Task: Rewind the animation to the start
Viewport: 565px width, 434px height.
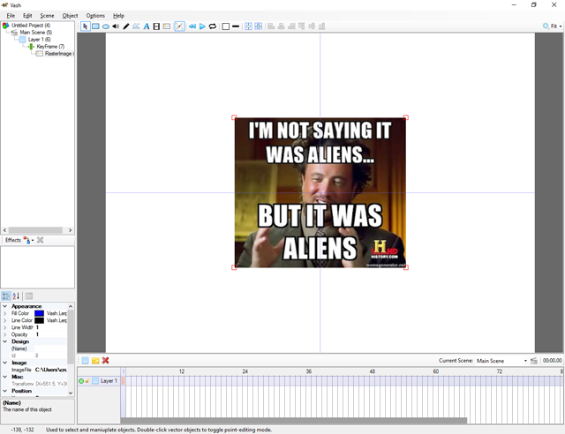Action: (x=192, y=26)
